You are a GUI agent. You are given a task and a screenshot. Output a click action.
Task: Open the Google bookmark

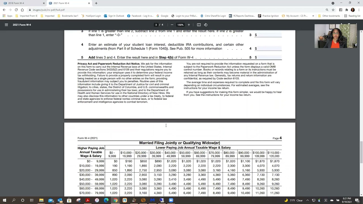pos(162,16)
